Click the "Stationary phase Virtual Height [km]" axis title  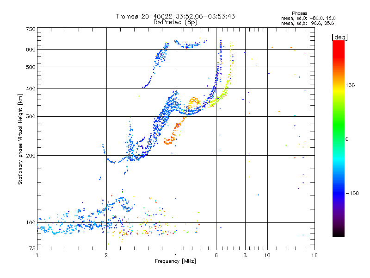pyautogui.click(x=20, y=139)
